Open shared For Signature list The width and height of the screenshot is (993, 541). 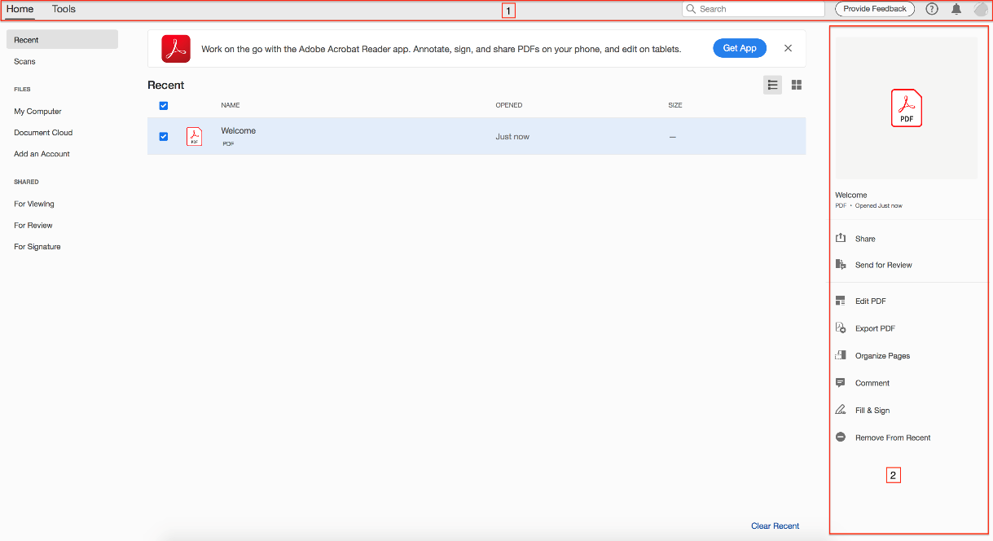coord(37,246)
